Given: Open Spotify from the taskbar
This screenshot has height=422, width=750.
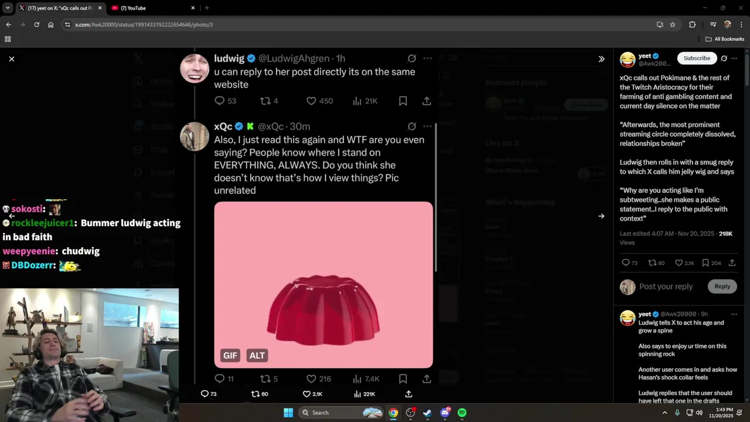Looking at the screenshot, I should pos(462,413).
